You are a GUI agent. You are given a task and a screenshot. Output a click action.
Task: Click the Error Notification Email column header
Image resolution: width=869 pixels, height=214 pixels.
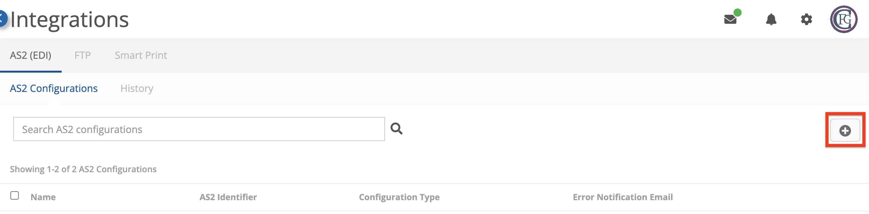click(x=623, y=197)
